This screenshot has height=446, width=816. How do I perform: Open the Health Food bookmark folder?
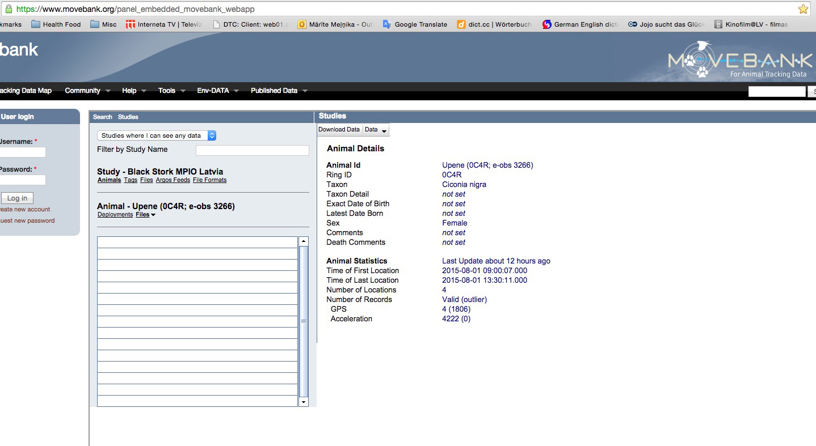[56, 24]
